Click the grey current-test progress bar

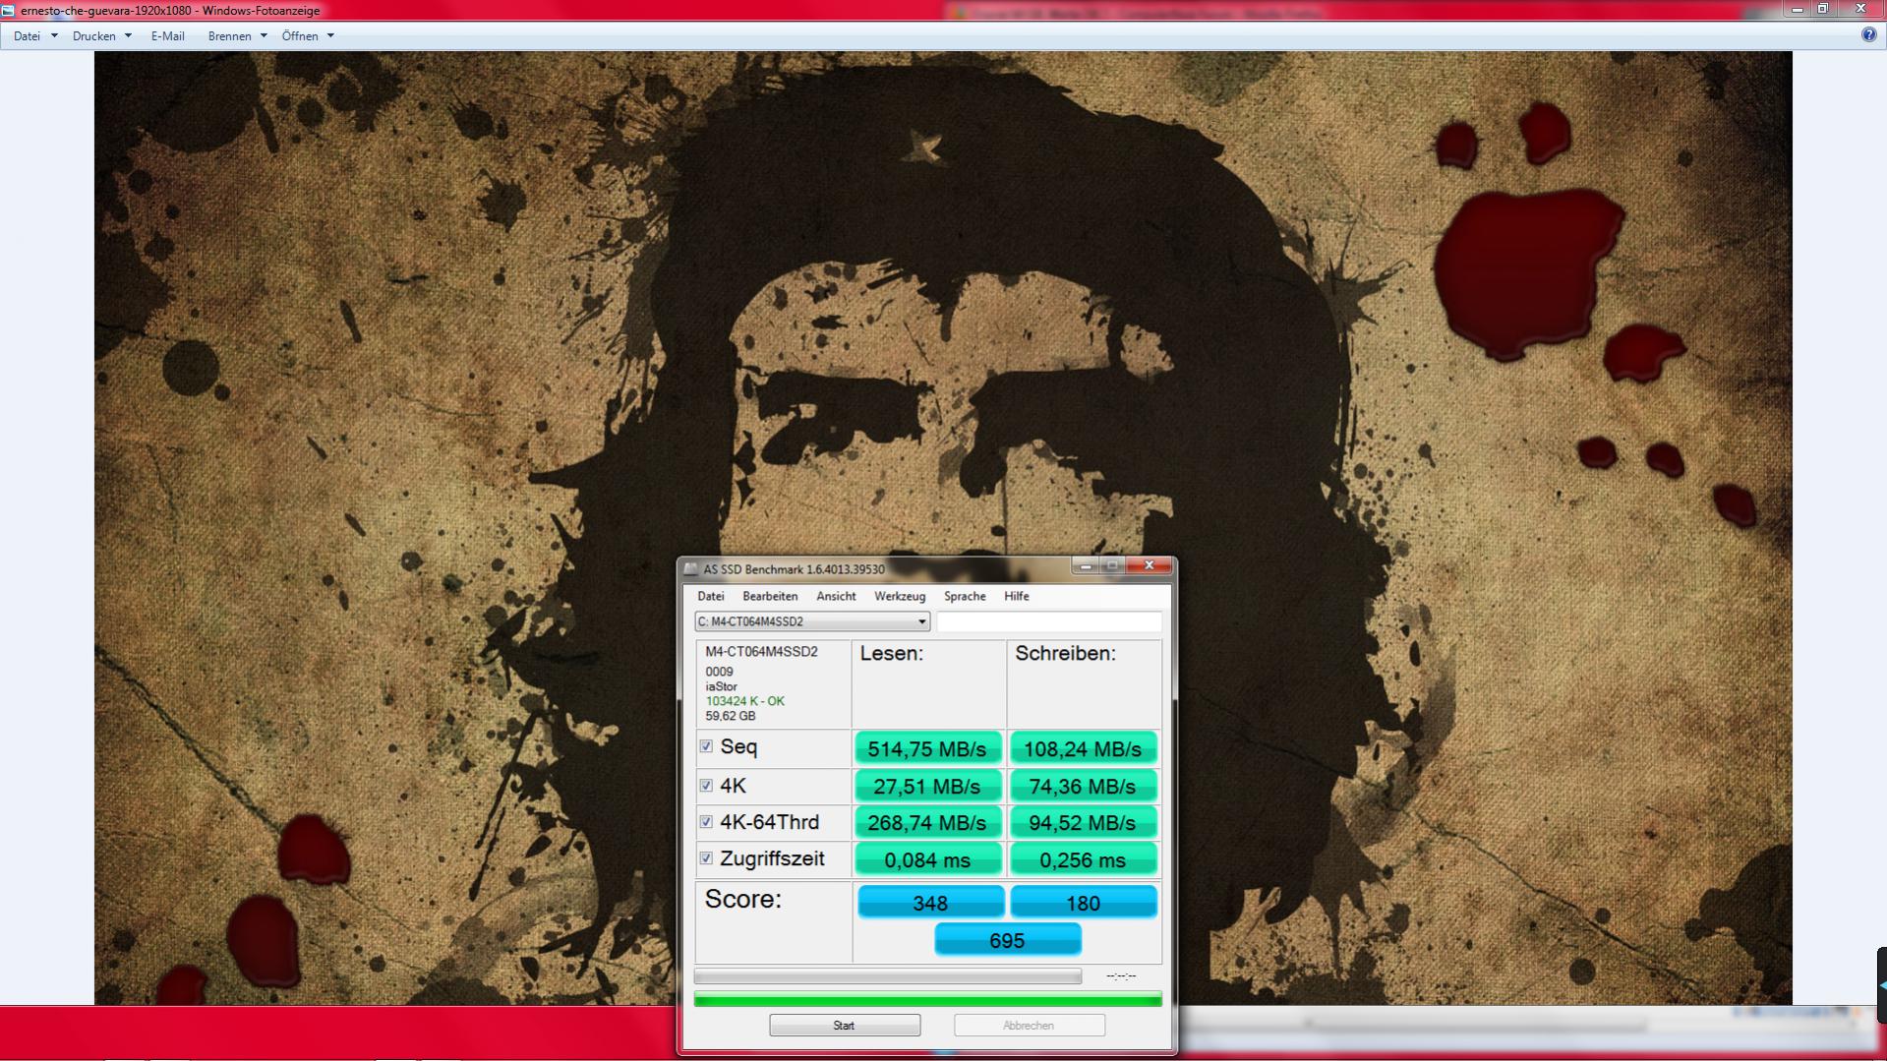[x=888, y=976]
